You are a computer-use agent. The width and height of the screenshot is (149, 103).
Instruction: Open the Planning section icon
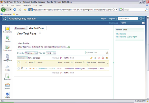point(7,38)
